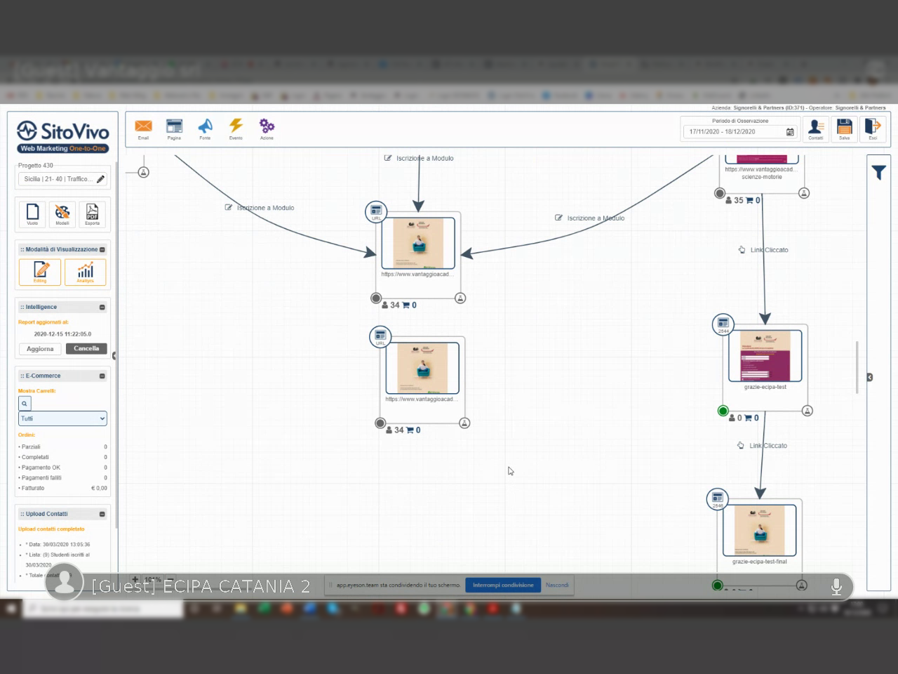Add a Pagina node from the toolbar
The image size is (898, 674).
pyautogui.click(x=174, y=128)
